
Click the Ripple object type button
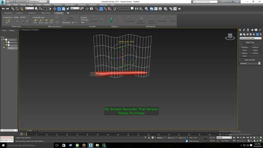[255, 50]
